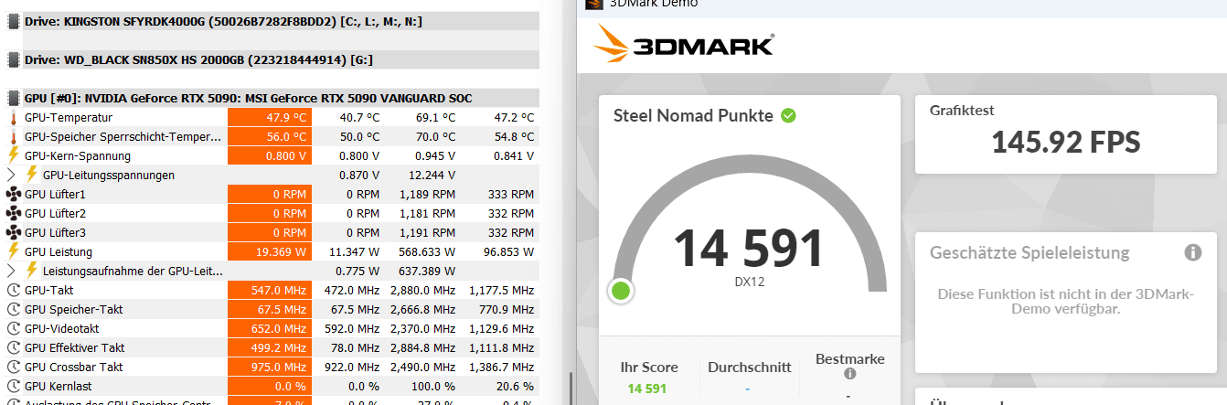Click clock icon beside GPU-Takt

point(14,290)
